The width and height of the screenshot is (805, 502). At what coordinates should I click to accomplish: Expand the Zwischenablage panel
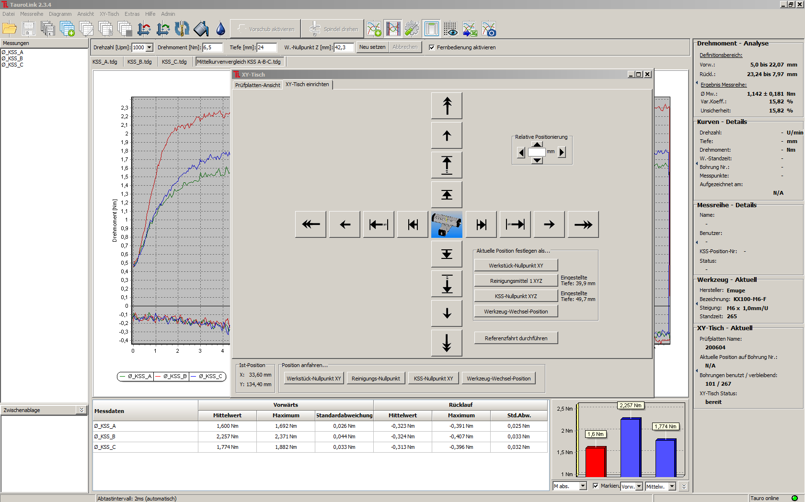pos(81,410)
